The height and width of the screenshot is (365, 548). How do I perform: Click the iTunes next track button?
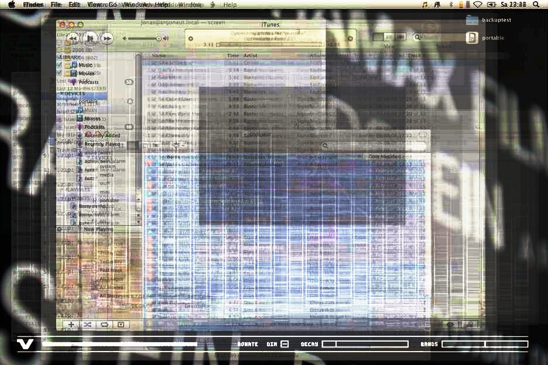tap(107, 38)
